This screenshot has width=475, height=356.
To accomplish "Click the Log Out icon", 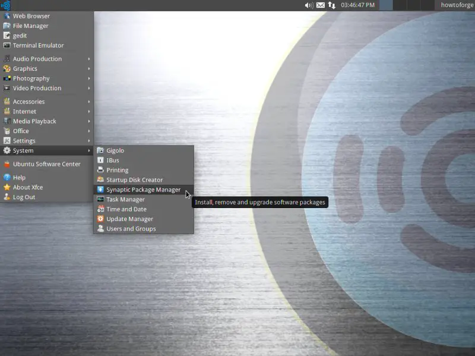I will [x=7, y=197].
